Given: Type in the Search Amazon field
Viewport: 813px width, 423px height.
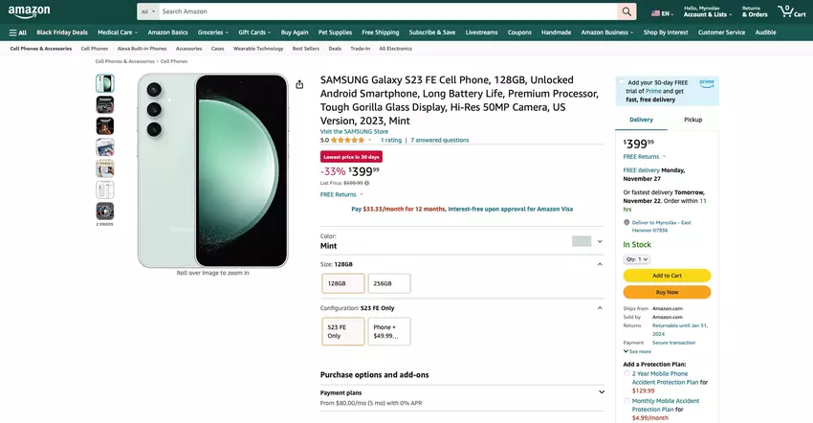Looking at the screenshot, I should pos(383,11).
